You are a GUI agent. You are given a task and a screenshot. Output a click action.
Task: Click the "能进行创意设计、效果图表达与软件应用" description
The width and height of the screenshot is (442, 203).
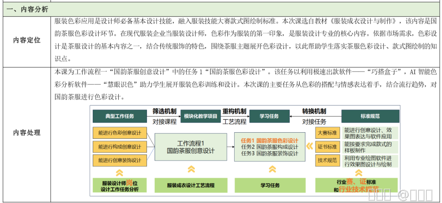click(x=370, y=133)
